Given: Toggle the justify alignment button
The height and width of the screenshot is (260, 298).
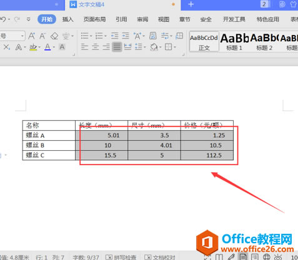Looking at the screenshot, I should coord(117,47).
